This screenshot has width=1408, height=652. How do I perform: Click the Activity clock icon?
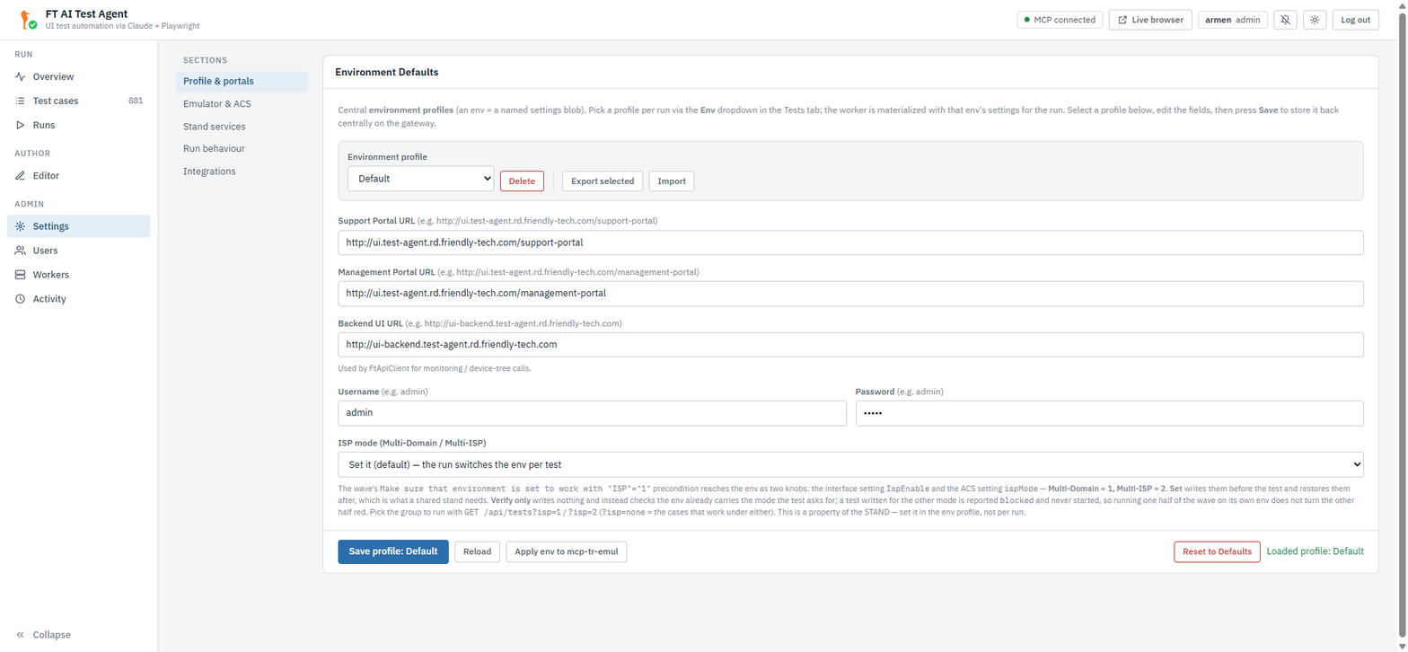pos(20,299)
